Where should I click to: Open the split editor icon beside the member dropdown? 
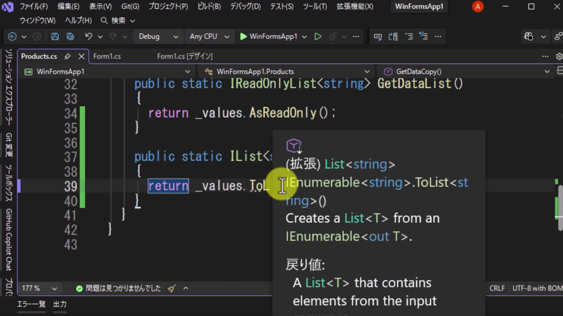[x=559, y=70]
